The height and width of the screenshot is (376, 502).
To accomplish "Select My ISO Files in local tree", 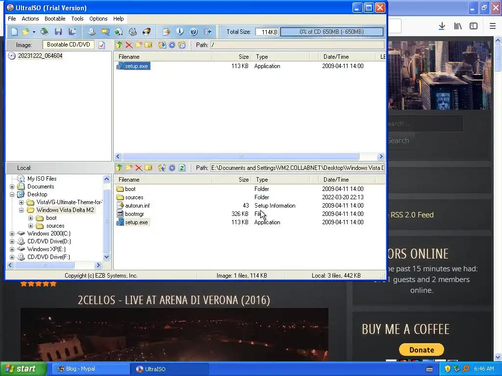I will (x=42, y=179).
